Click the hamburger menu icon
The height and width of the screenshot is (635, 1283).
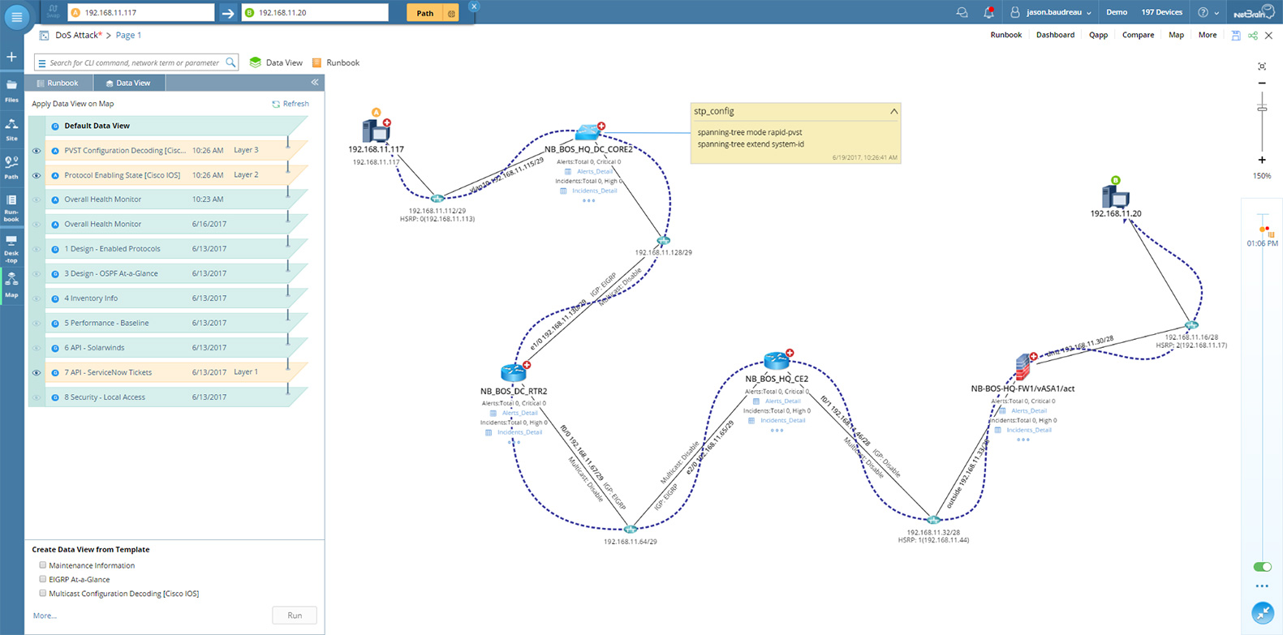16,16
